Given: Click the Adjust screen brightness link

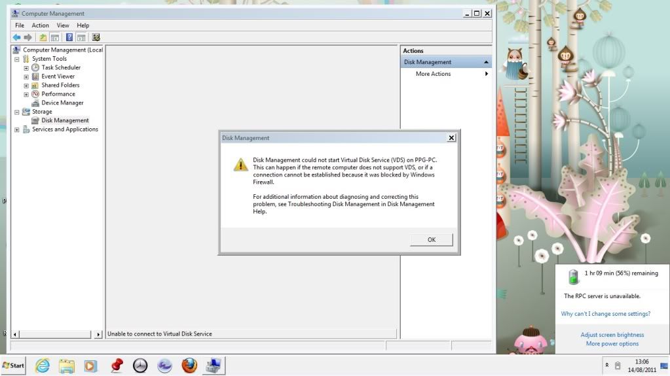Looking at the screenshot, I should 612,335.
